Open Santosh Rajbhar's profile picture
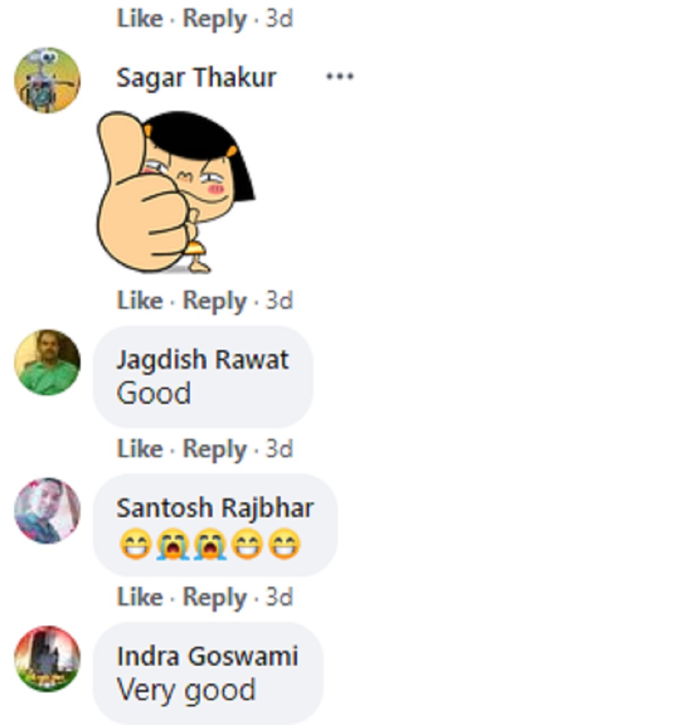This screenshot has width=680, height=725. 47,511
